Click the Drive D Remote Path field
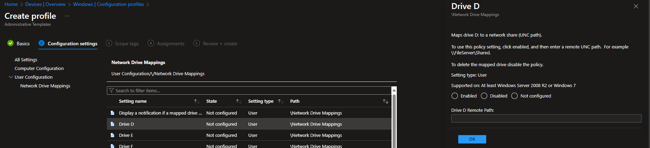Viewport: 650px width, 148px height. coord(546,118)
